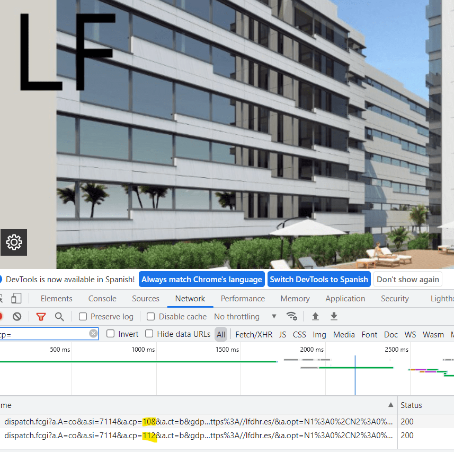This screenshot has width=454, height=452.
Task: Clear the filter text with the x icon
Action: click(93, 333)
